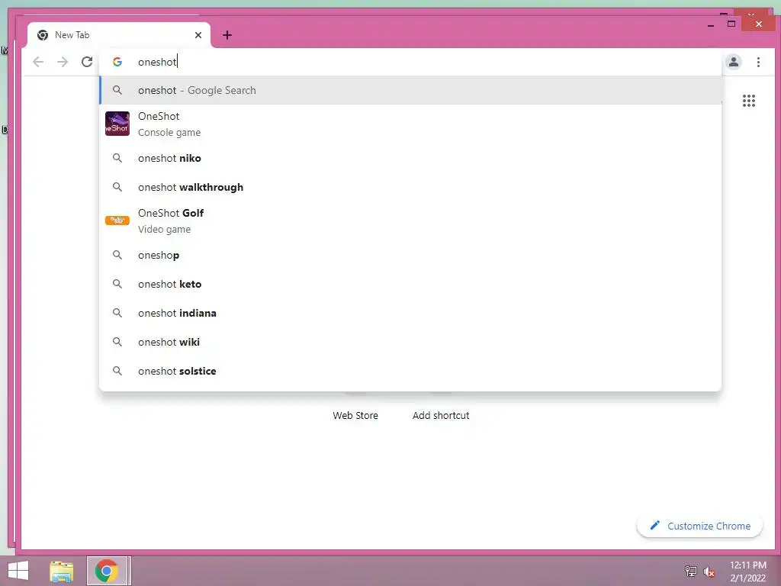Image resolution: width=781 pixels, height=586 pixels.
Task: Maximize the Chrome window
Action: point(731,24)
